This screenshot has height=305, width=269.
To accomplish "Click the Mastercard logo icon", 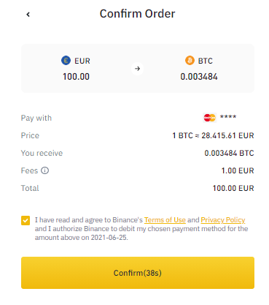I will tap(209, 118).
